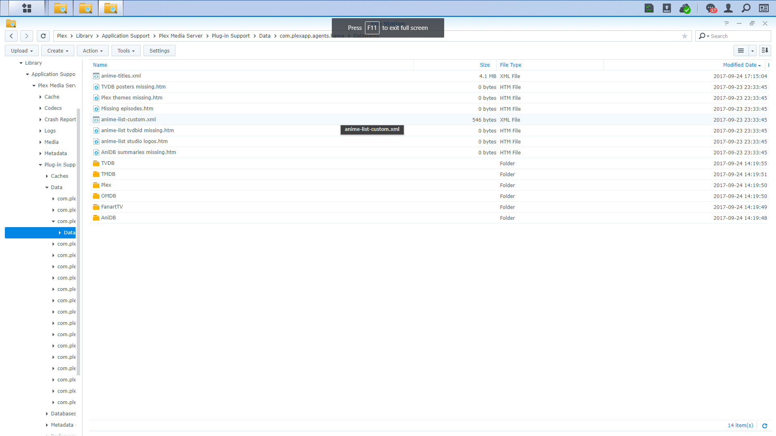
Task: Open the Upload menu
Action: (x=21, y=50)
